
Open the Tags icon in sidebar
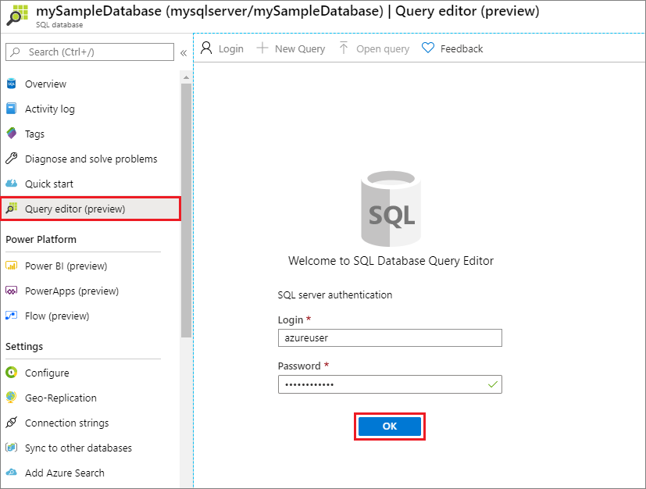pyautogui.click(x=14, y=134)
